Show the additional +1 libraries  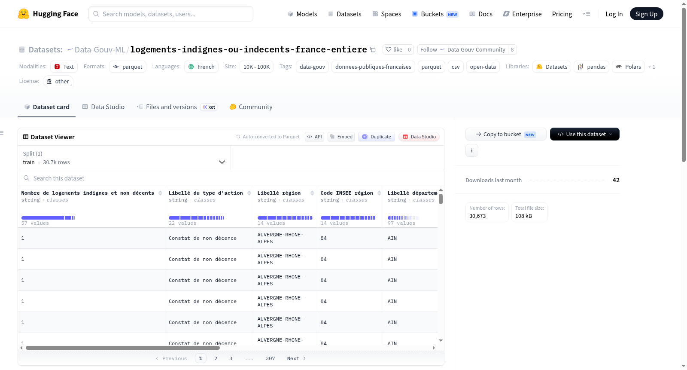651,67
